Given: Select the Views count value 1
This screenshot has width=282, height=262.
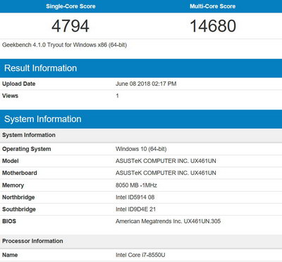Looking at the screenshot, I should [x=117, y=96].
